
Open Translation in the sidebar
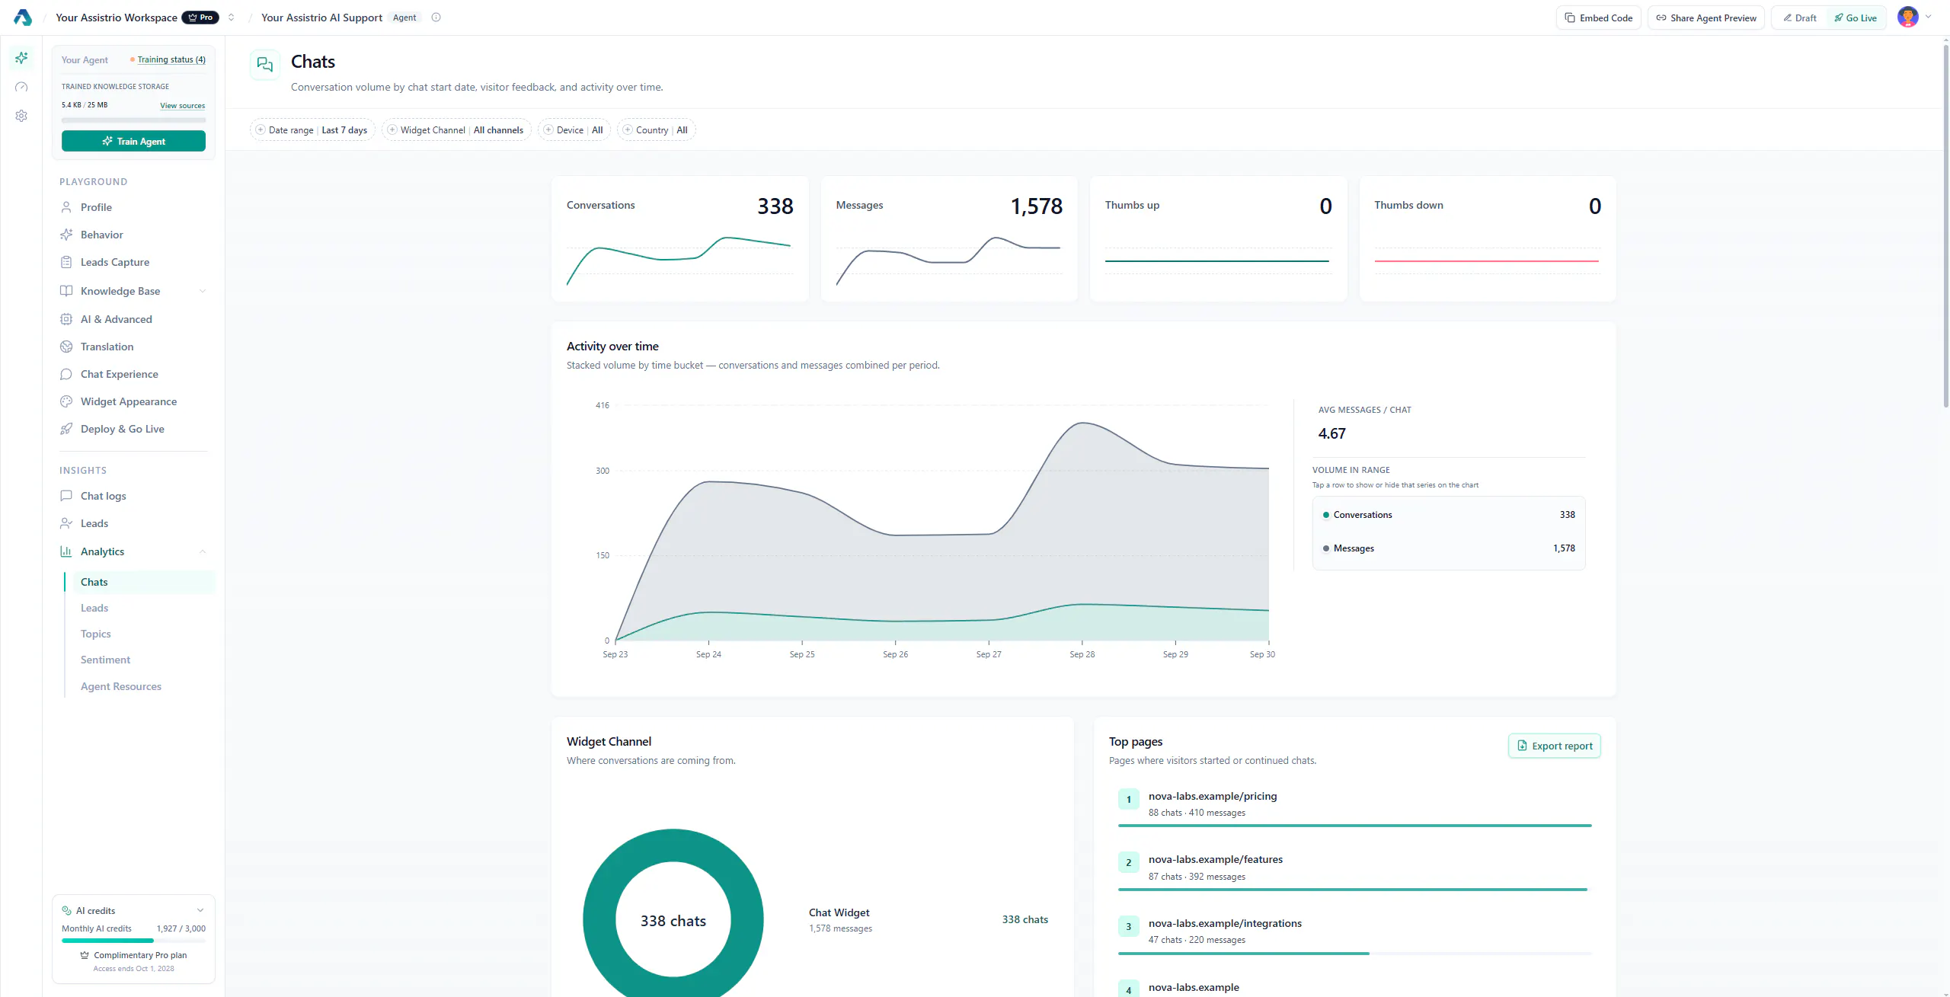(133, 347)
